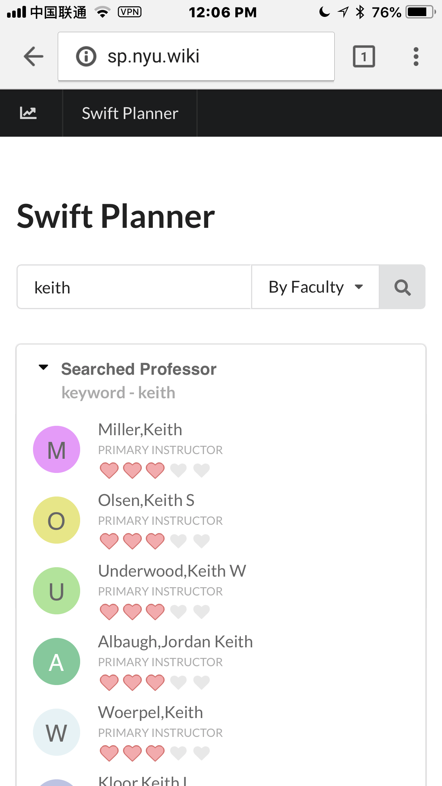Click Underwood's green U avatar
Viewport: 442px width, 786px height.
pyautogui.click(x=57, y=591)
